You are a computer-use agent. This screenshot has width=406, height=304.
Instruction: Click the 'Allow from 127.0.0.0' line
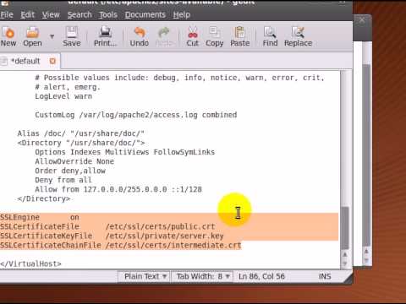[118, 189]
